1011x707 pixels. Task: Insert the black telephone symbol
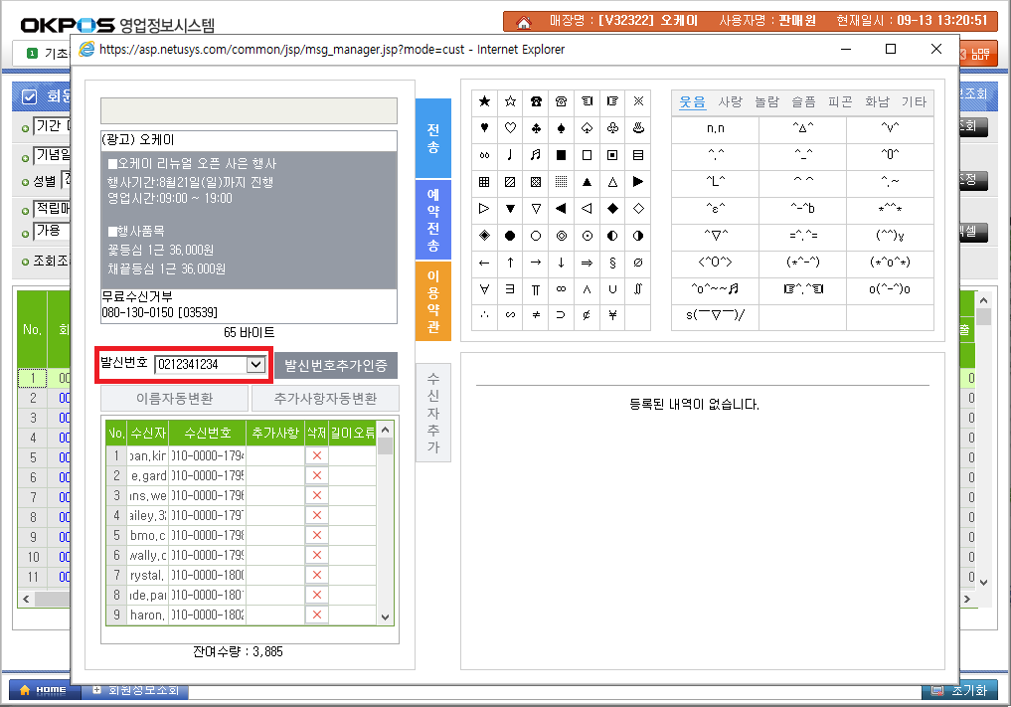536,101
